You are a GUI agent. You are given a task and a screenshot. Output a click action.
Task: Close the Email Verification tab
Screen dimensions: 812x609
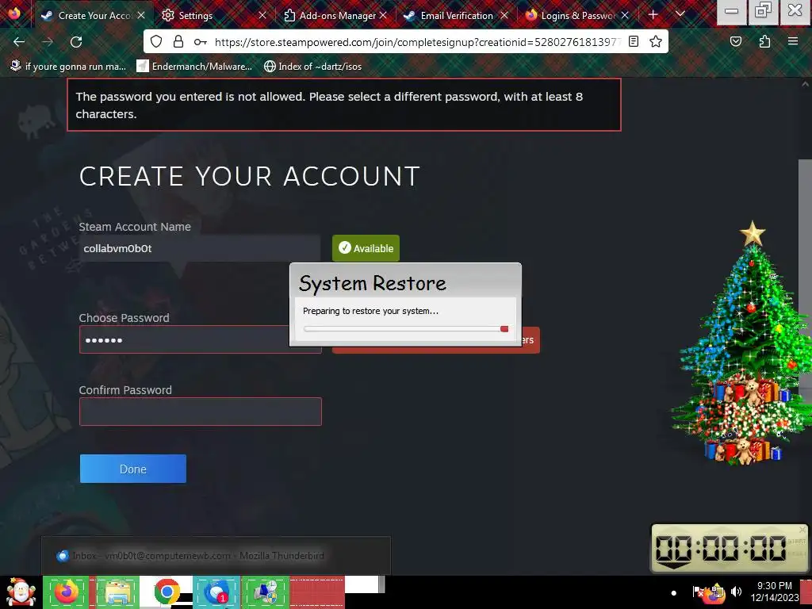point(504,16)
